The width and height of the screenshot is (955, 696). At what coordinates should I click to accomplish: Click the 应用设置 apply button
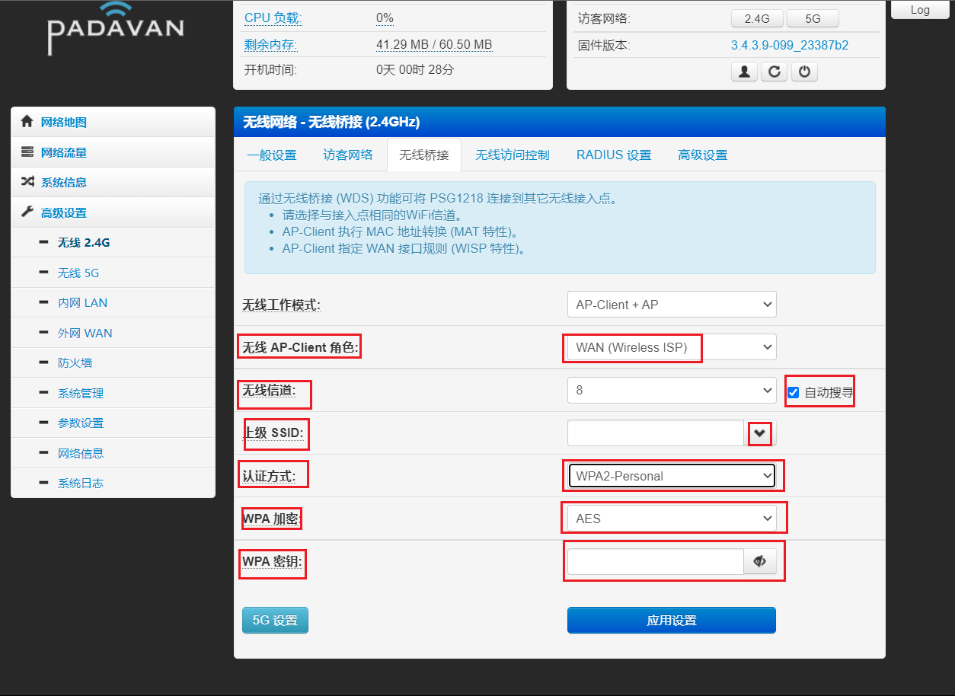point(671,620)
